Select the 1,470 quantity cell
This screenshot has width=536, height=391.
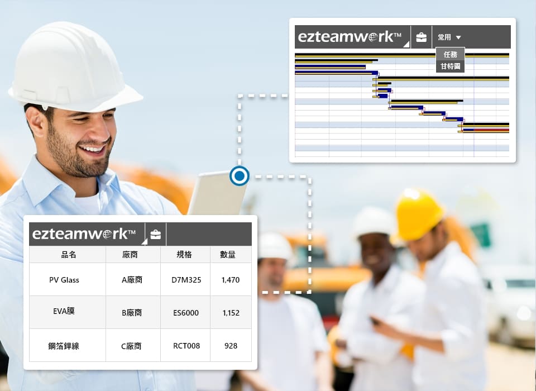(x=231, y=279)
